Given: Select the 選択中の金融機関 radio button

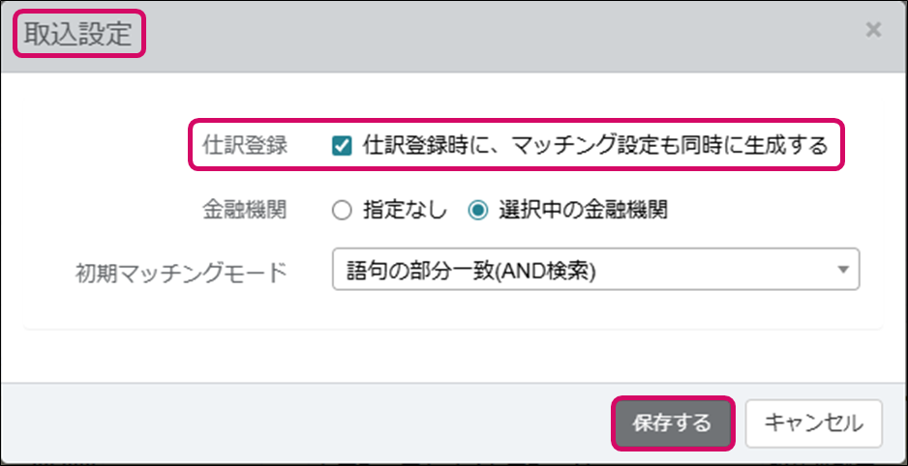Looking at the screenshot, I should (477, 210).
